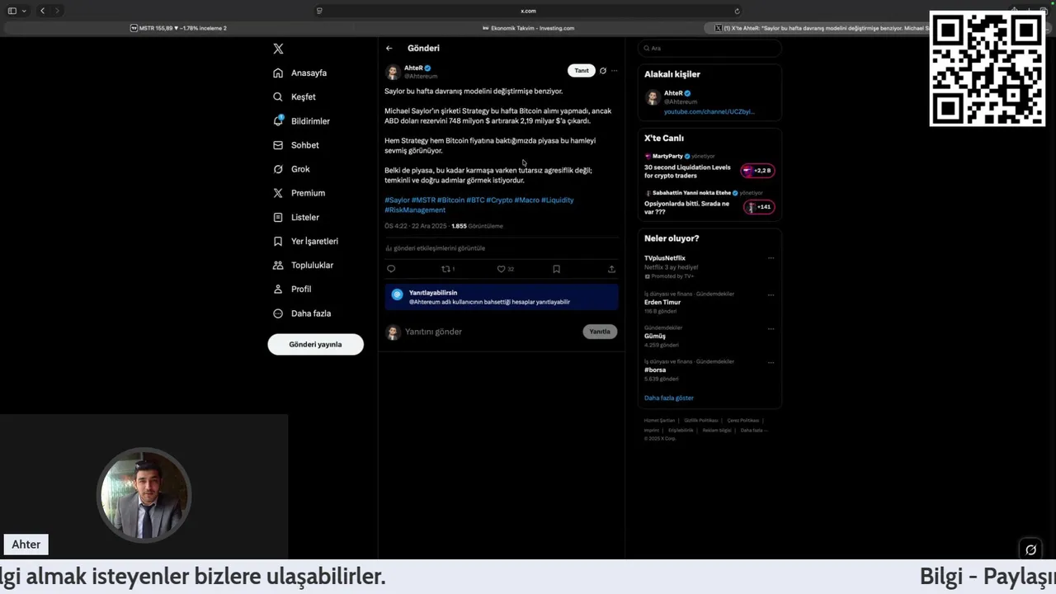Open Grok from the sidebar
Viewport: 1056px width, 594px height.
click(291, 168)
